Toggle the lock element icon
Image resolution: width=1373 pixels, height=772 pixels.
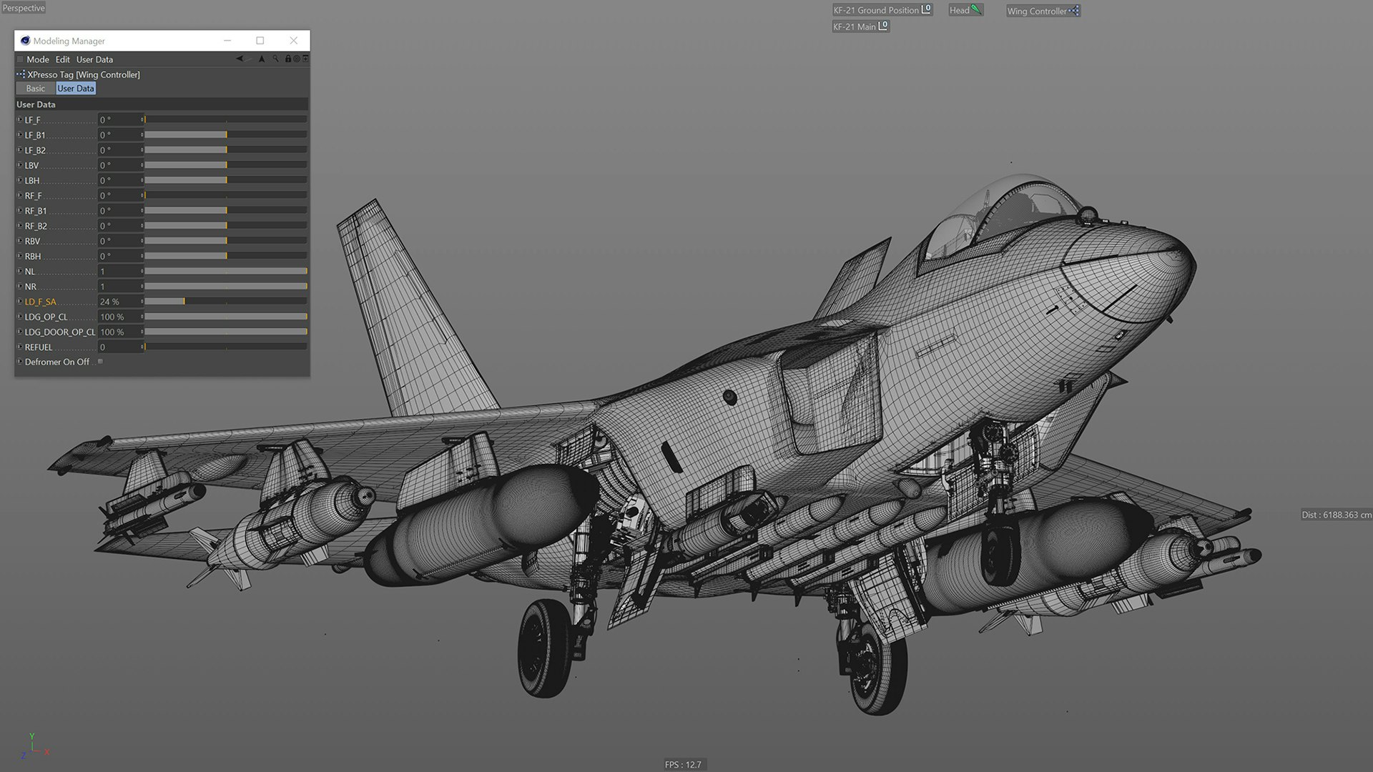(288, 59)
